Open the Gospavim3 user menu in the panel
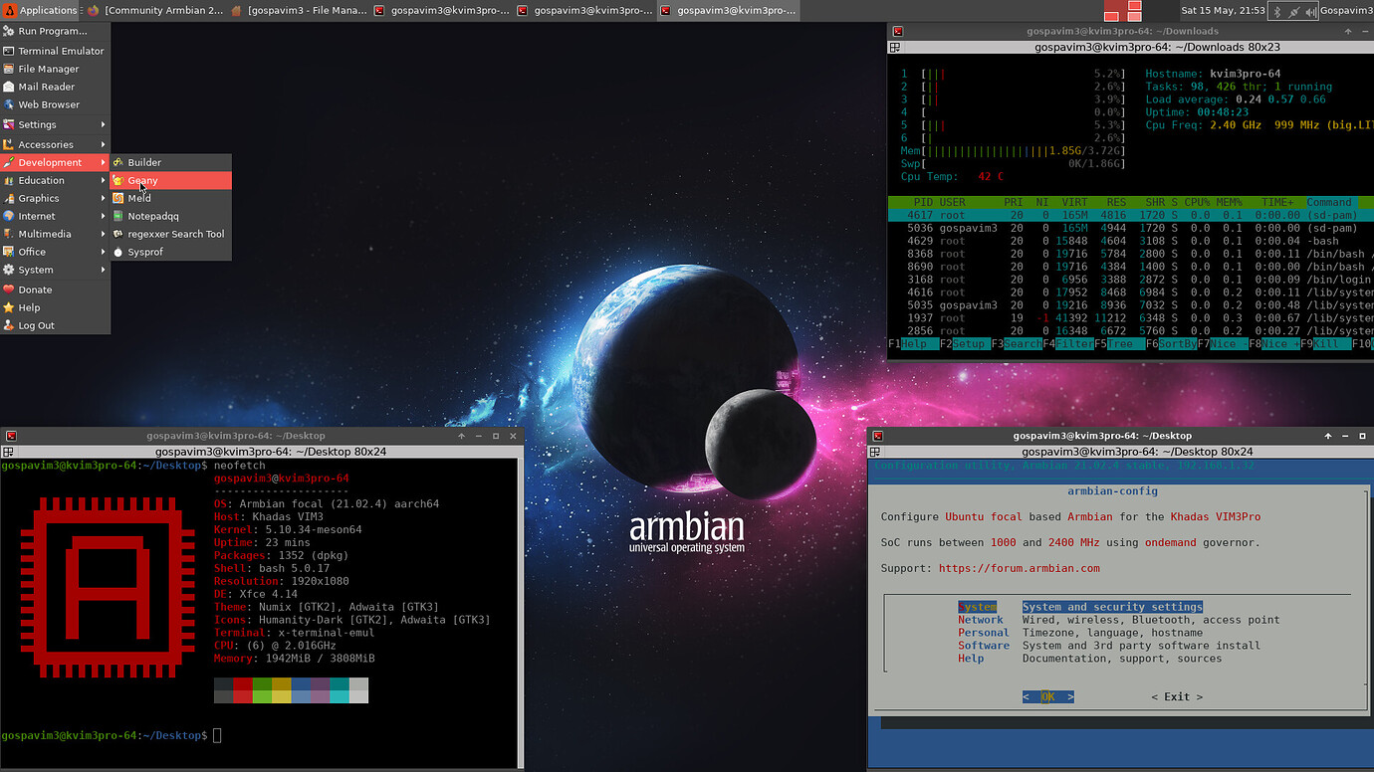This screenshot has height=772, width=1374. (1346, 11)
